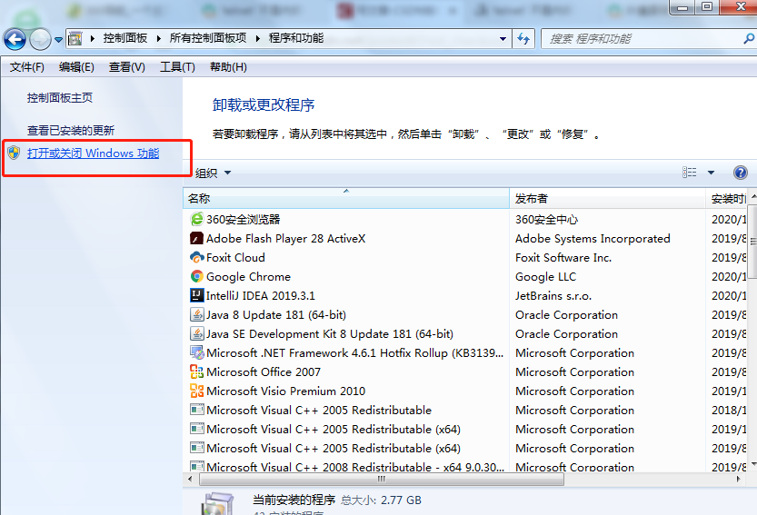Viewport: 757px width, 515px height.
Task: Select Microsoft Visio Premium 2010 entry
Action: pyautogui.click(x=285, y=391)
